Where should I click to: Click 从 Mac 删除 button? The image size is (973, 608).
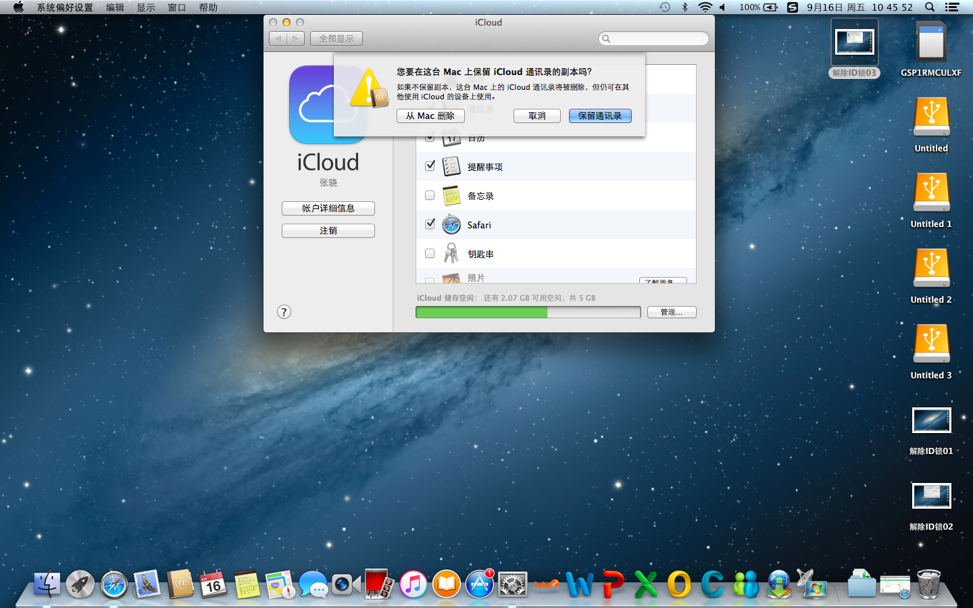coord(430,116)
